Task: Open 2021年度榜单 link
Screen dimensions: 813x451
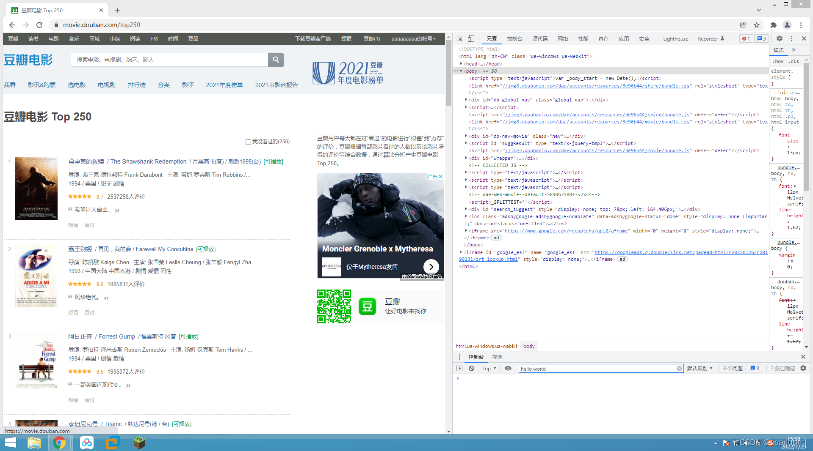Action: pyautogui.click(x=224, y=85)
